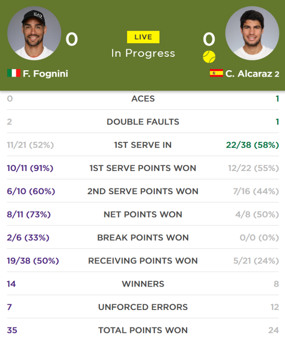Click the ACES stat row label
Image resolution: width=285 pixels, height=337 pixels.
point(143,99)
